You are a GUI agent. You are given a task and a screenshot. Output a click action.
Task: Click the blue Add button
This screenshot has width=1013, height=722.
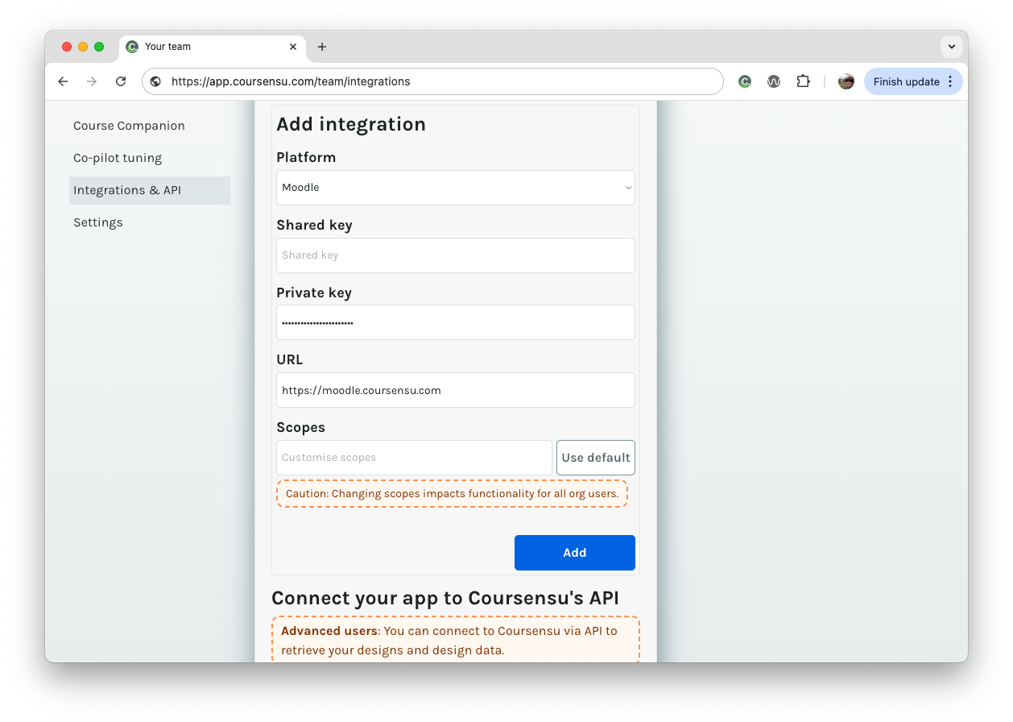coord(575,553)
